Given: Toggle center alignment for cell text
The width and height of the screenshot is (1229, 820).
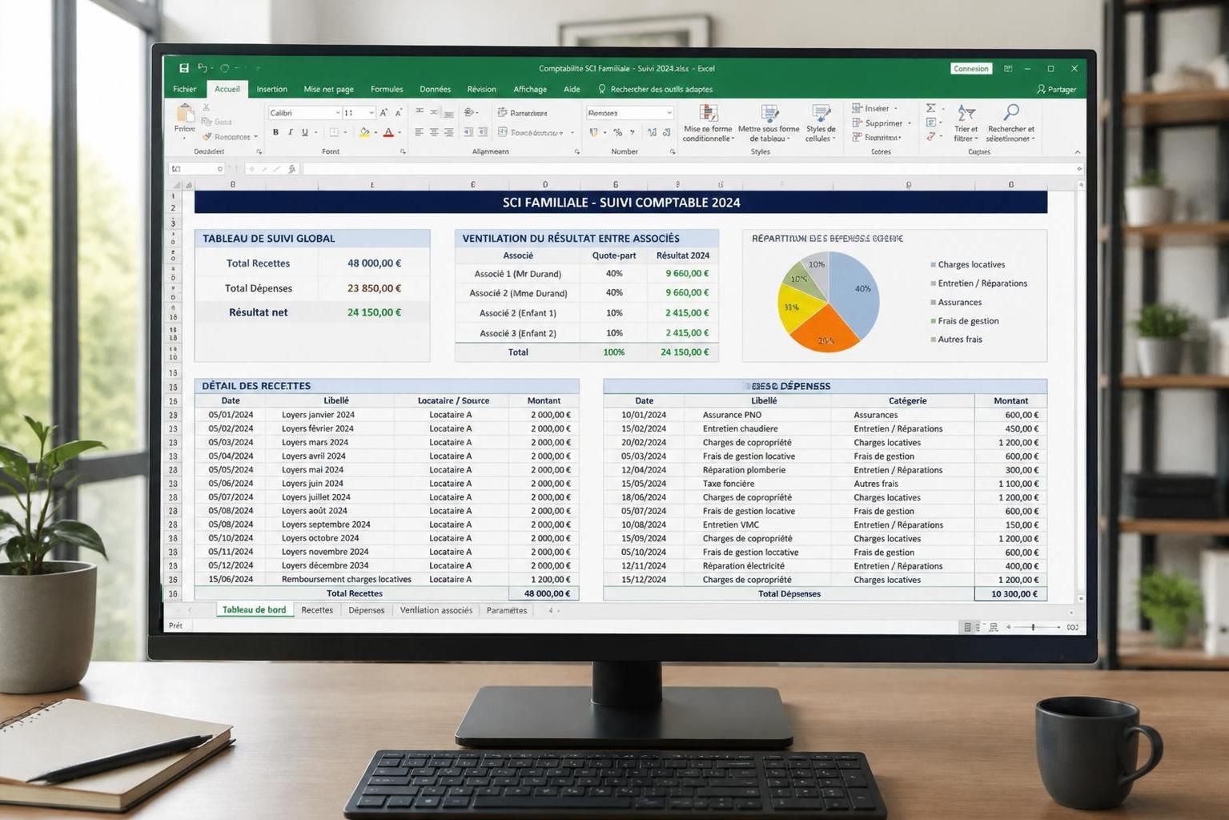Looking at the screenshot, I should tap(434, 132).
